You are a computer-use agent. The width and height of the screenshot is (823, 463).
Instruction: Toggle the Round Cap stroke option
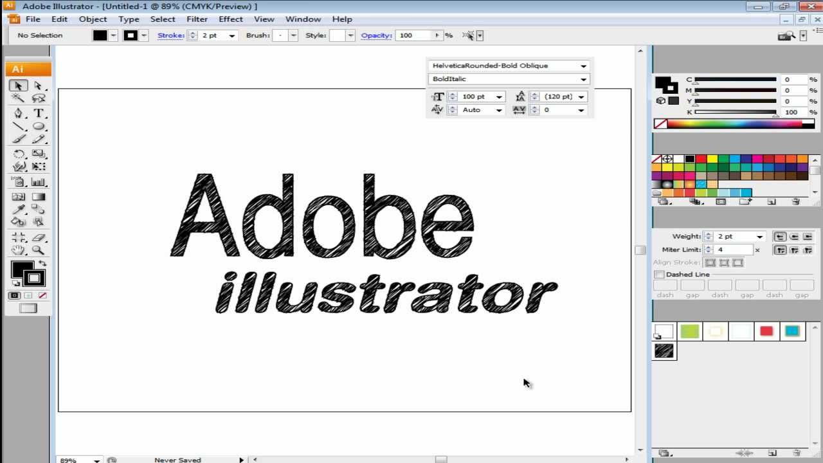tap(793, 236)
